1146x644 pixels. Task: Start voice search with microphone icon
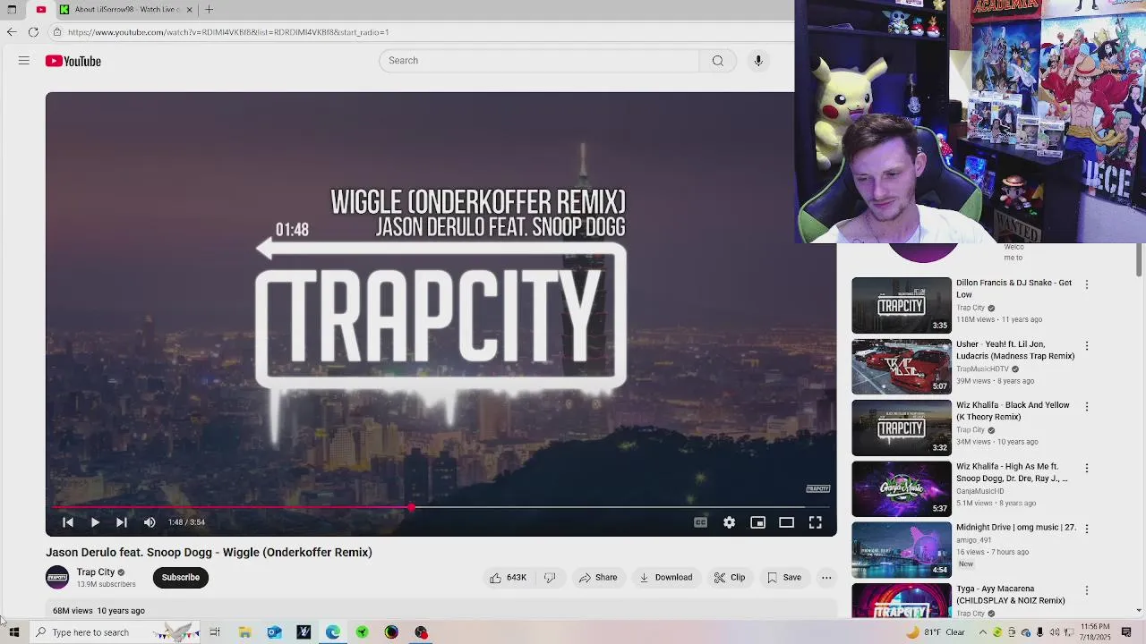tap(757, 60)
